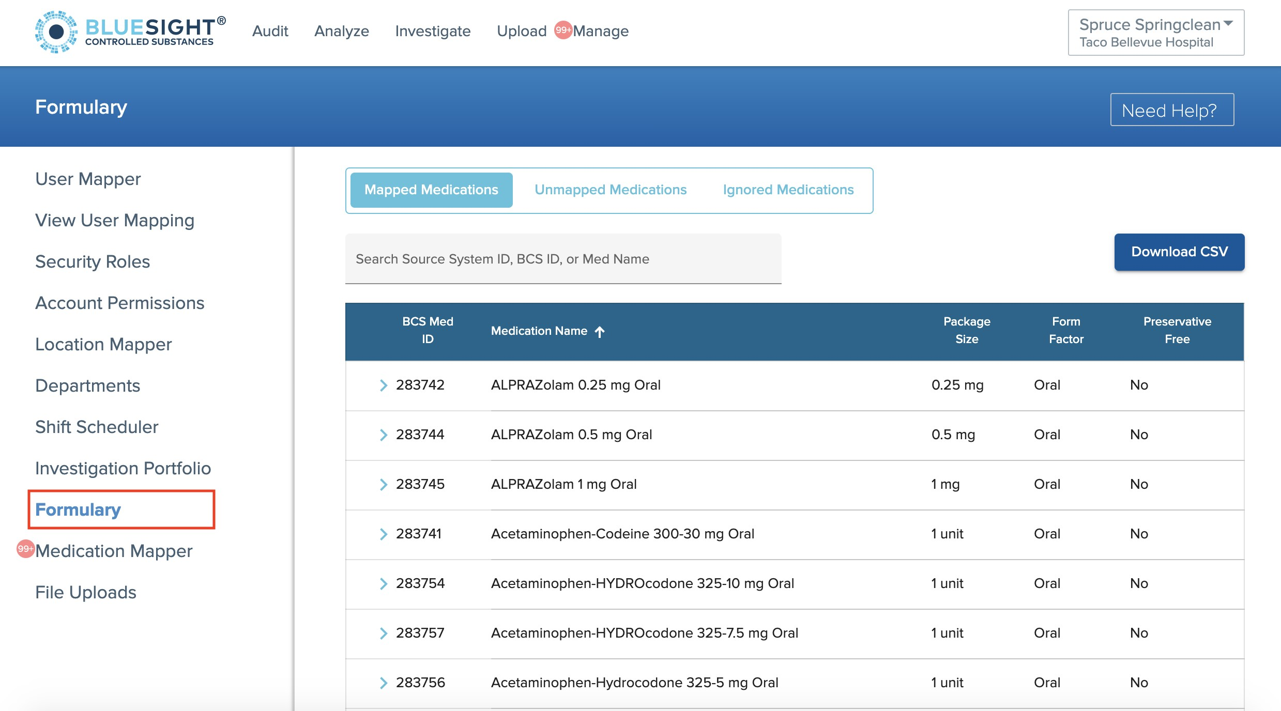Switch to Unmapped Medications tab
Viewport: 1281px width, 711px height.
click(611, 190)
